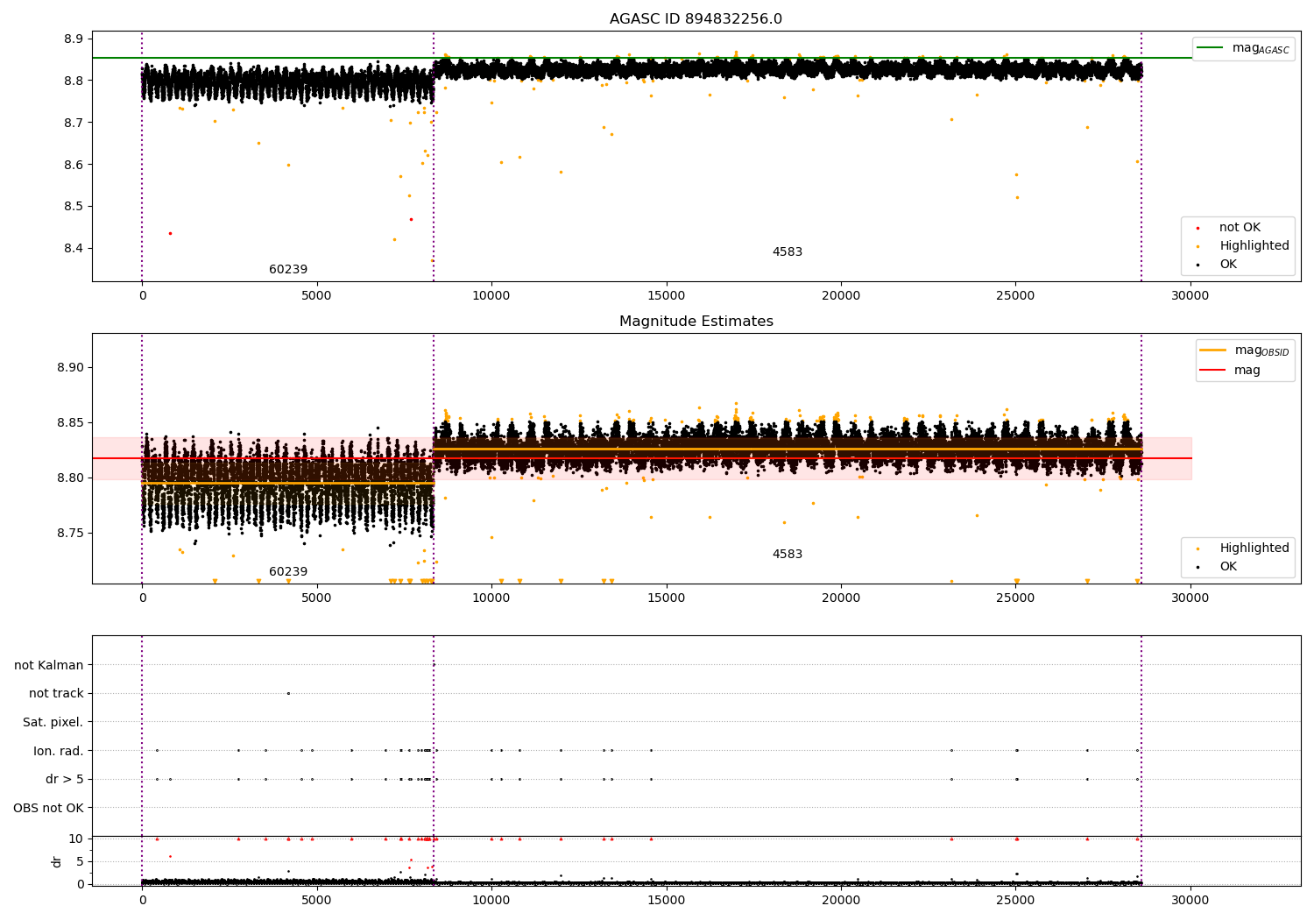Click the 8.7 y-tick of the top plot
1314x920 pixels.
[74, 123]
